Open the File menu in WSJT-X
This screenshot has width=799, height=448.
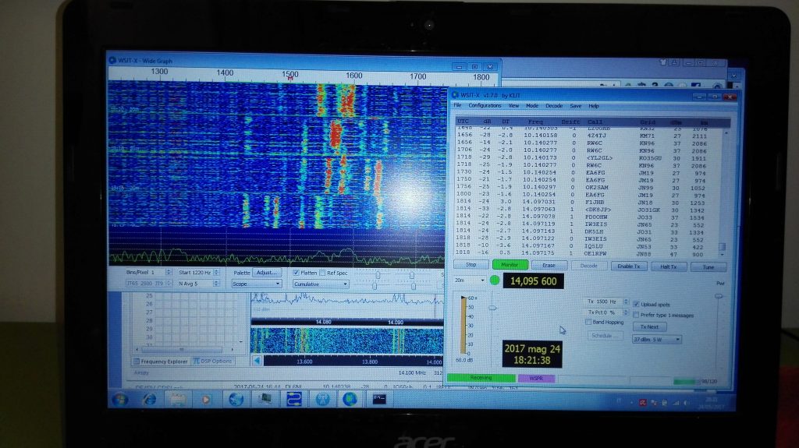tap(457, 105)
